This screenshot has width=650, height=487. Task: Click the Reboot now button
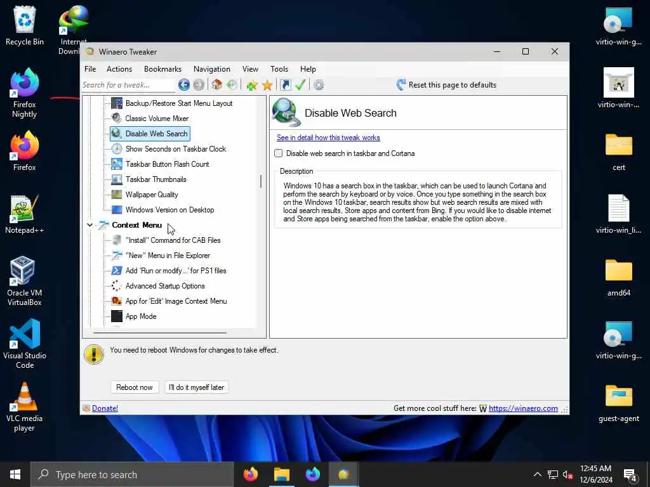135,387
